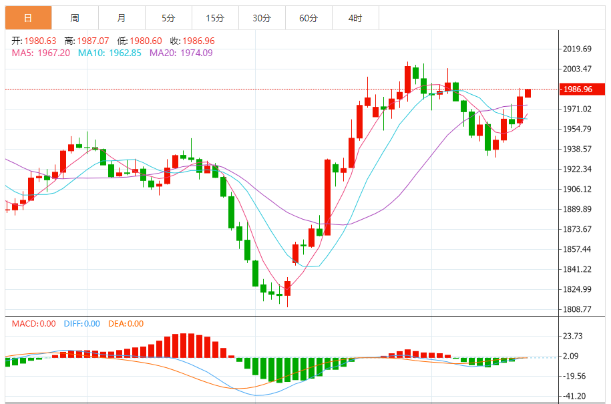This screenshot has height=404, width=611.
Task: Click the 1889.89 price axis label
Action: coord(577,209)
